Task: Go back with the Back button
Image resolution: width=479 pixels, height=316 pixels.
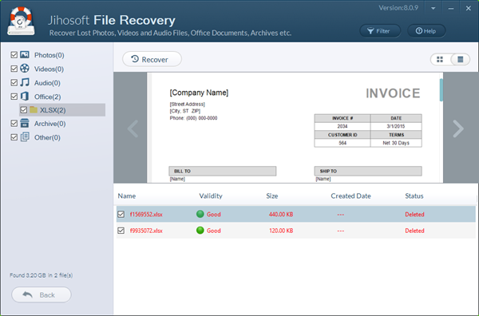Action: [x=42, y=294]
